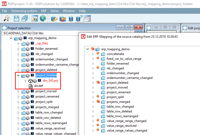Expand nb_changed in the ERP-Mapping dialog
Image resolution: width=200 pixels, height=135 pixels.
tap(93, 68)
